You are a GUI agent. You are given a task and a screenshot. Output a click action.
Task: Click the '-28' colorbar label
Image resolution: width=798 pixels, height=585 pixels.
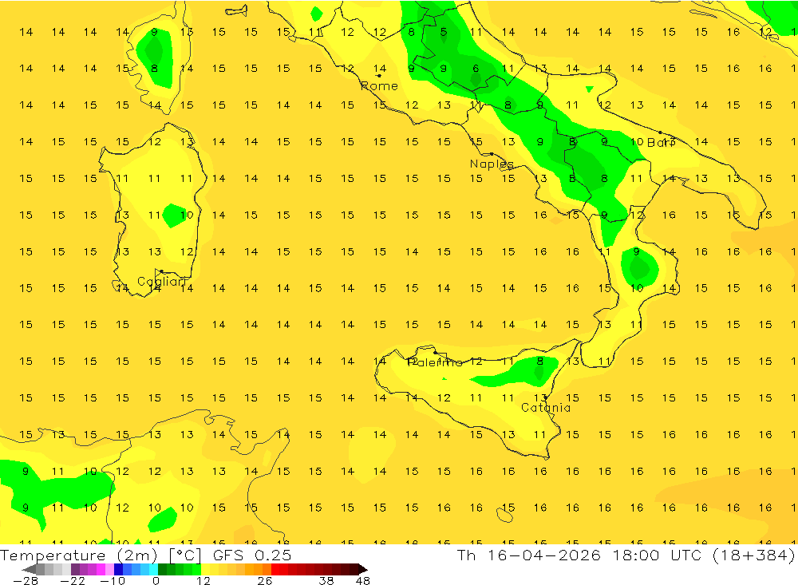(x=26, y=581)
